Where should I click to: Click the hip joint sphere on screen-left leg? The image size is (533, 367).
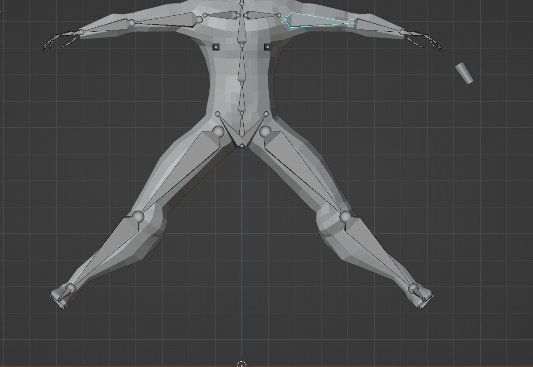pyautogui.click(x=218, y=131)
